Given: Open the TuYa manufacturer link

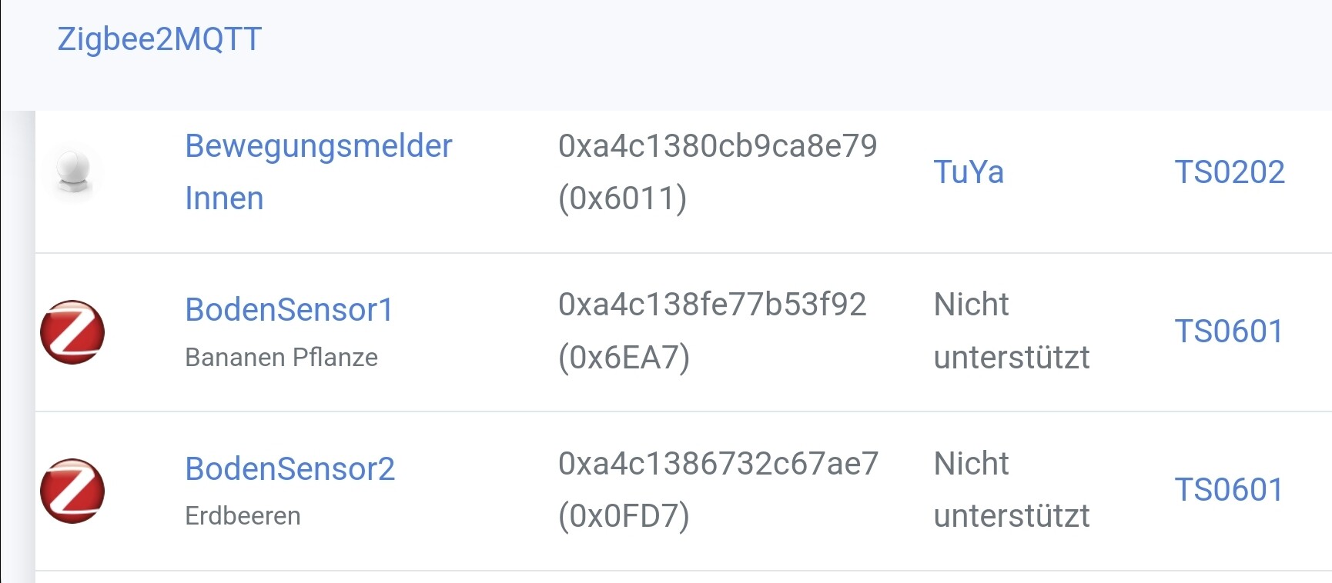Looking at the screenshot, I should pos(969,172).
